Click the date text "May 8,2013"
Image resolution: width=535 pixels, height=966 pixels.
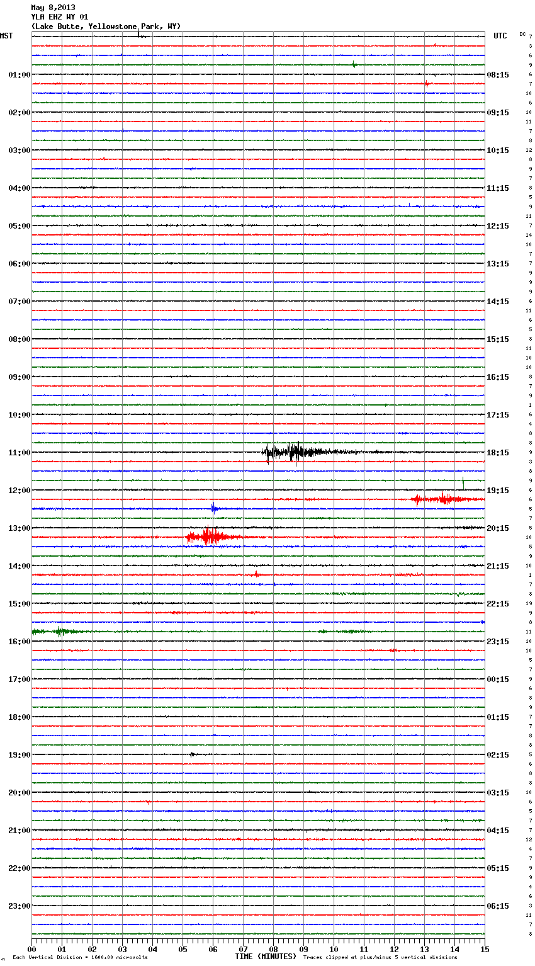[53, 8]
